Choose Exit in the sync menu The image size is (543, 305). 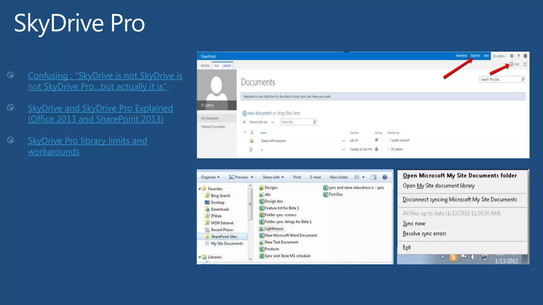click(407, 247)
